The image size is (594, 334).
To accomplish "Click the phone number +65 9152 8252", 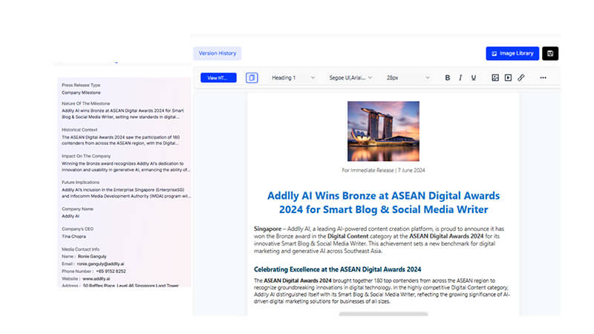I will [x=111, y=271].
